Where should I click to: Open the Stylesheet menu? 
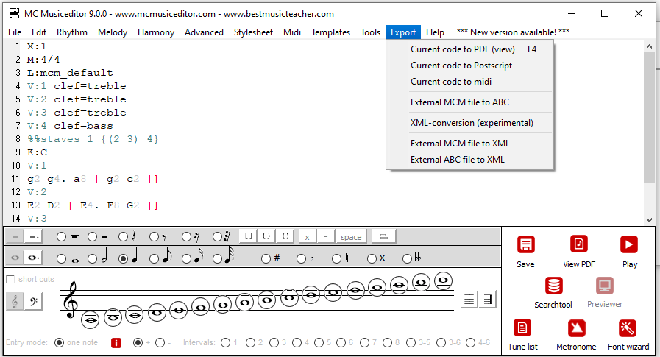(x=253, y=32)
